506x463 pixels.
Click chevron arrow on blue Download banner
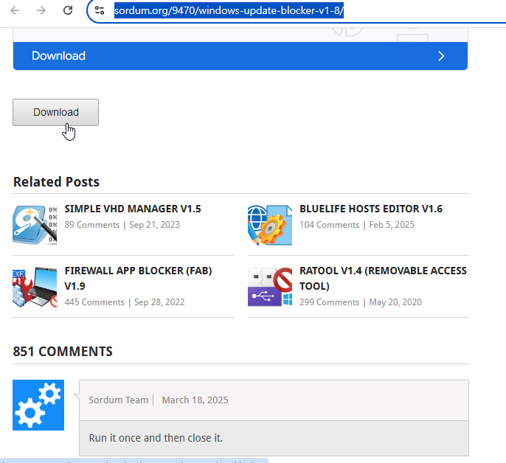click(441, 56)
